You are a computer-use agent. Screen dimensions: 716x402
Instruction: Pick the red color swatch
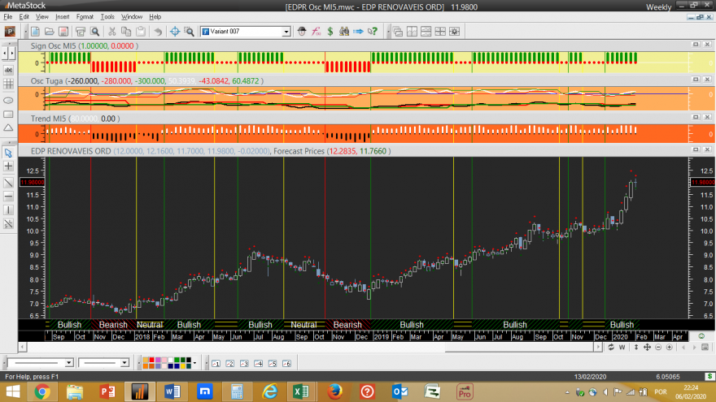tap(151, 360)
